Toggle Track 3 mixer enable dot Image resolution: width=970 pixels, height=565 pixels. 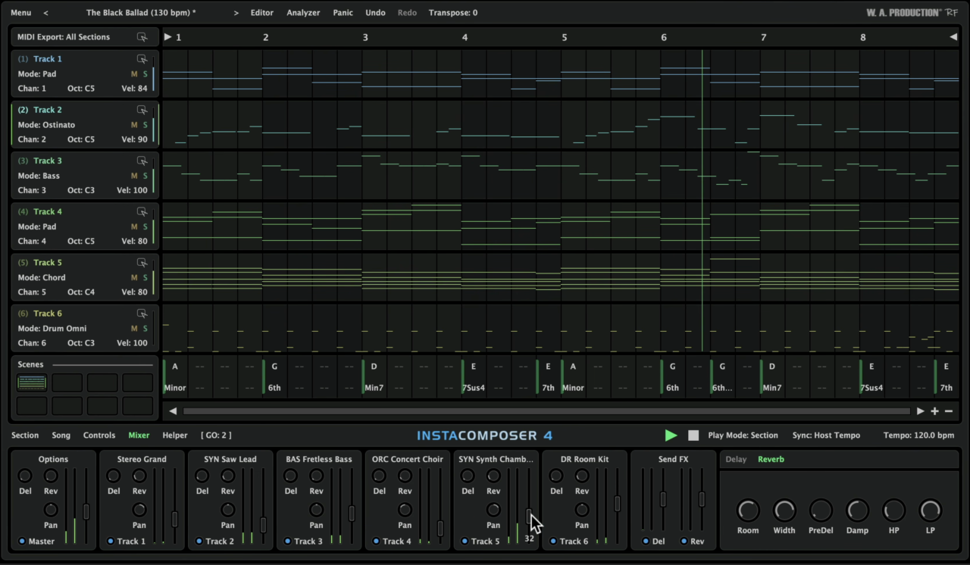288,542
